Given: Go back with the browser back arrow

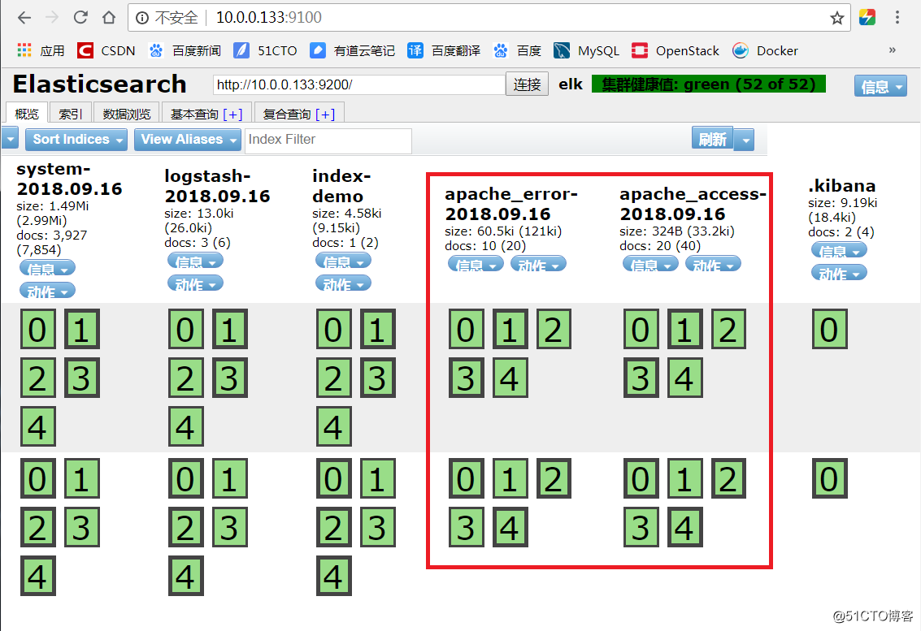Looking at the screenshot, I should point(24,18).
